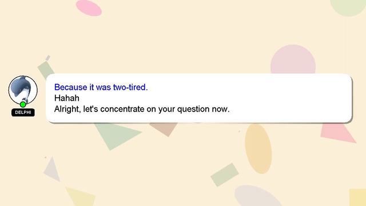Click the pink circle above the chat bubble
Image resolution: width=366 pixels, height=206 pixels.
(x=293, y=60)
